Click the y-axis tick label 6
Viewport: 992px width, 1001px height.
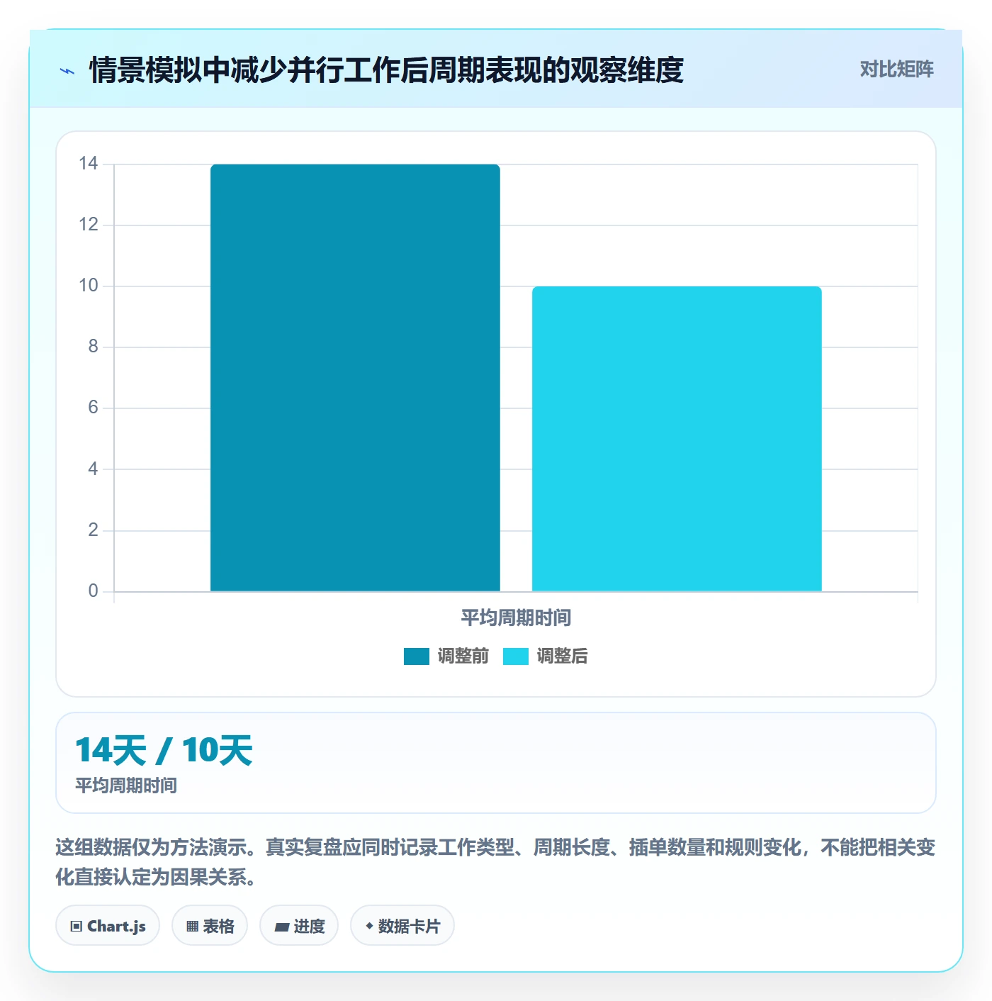(93, 408)
